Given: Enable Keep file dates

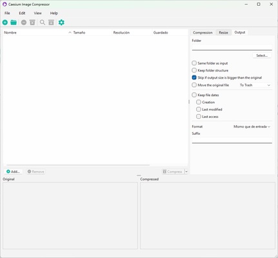Looking at the screenshot, I should point(194,95).
